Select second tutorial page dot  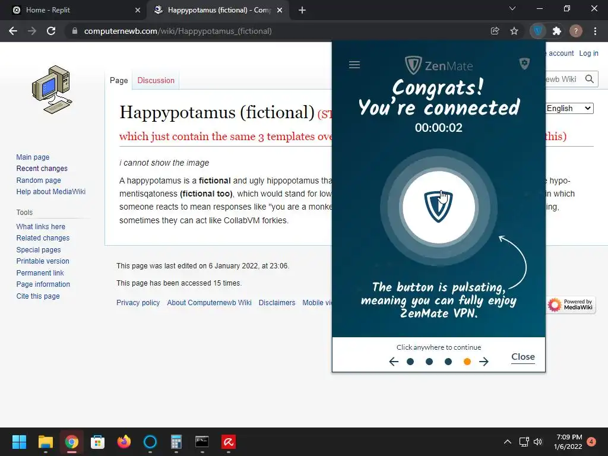(x=429, y=362)
